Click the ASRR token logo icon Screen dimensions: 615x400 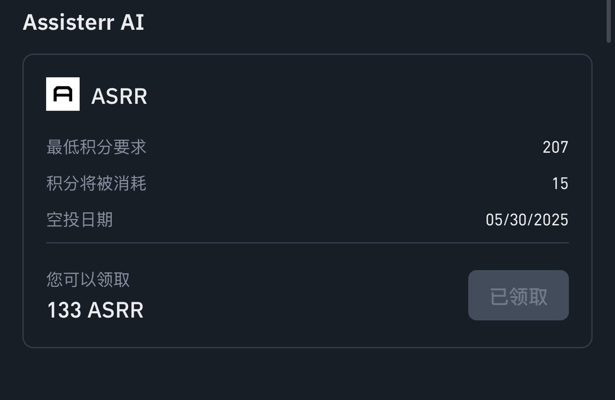tap(63, 94)
